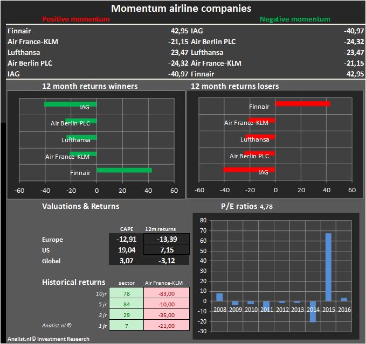Click Lufthansa in the Negative momentum list
The height and width of the screenshot is (344, 366).
coord(207,52)
